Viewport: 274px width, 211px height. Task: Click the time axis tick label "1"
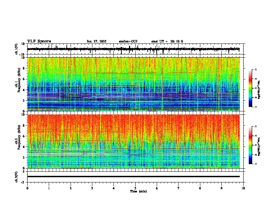(x=49, y=188)
